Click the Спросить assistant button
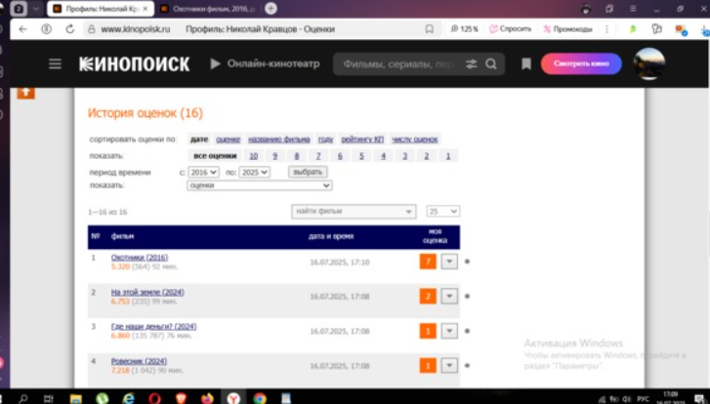The width and height of the screenshot is (710, 404). [511, 29]
